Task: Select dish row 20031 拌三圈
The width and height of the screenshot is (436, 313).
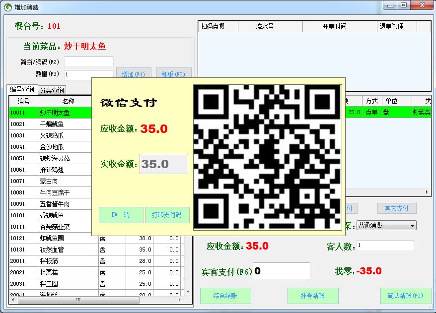Action: (x=96, y=284)
